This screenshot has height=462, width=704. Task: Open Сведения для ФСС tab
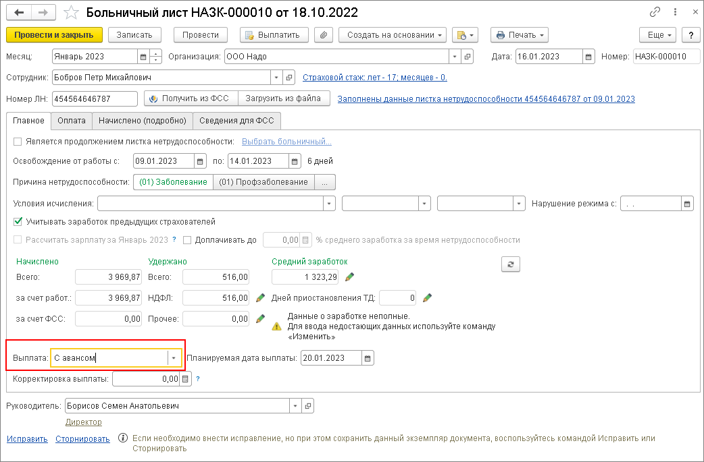[236, 121]
